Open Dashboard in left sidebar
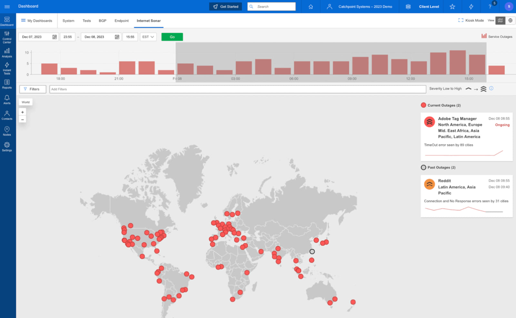Screen dimensions: 516x318 [7, 21]
